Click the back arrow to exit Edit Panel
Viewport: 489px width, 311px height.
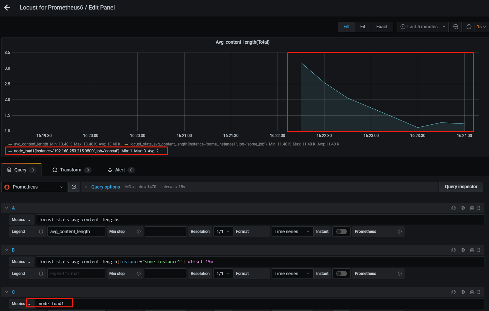(x=7, y=7)
